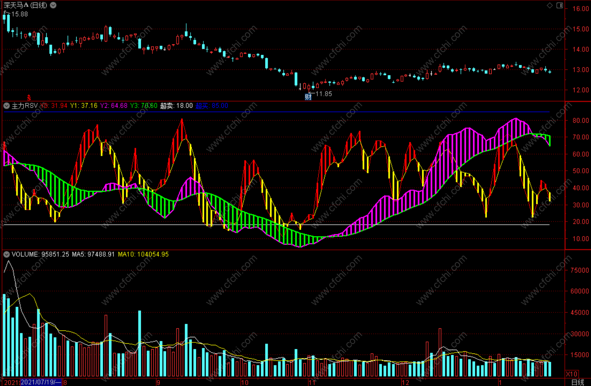Click the Y3: 70.60 indicator value

(x=144, y=106)
